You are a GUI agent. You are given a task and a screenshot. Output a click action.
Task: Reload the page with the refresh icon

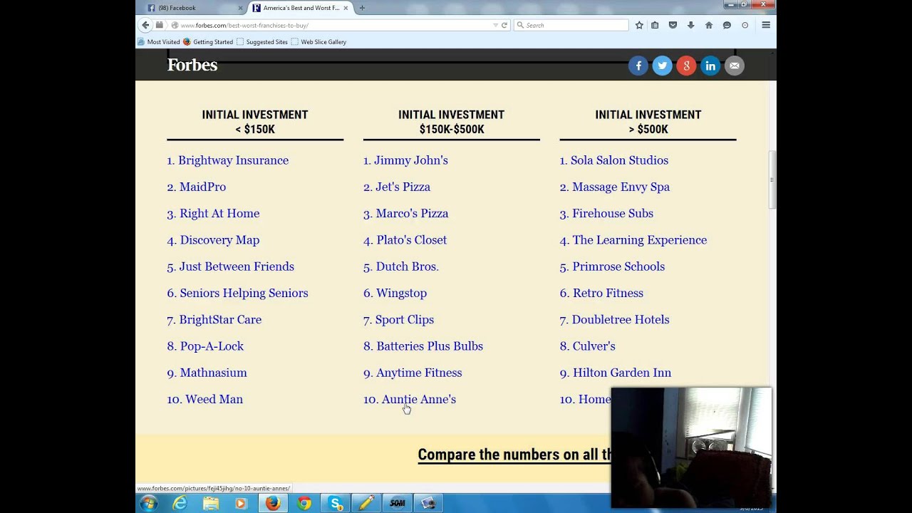click(x=504, y=25)
